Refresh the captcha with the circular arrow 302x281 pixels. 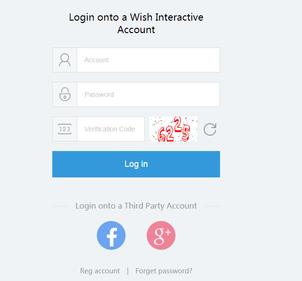pyautogui.click(x=210, y=129)
